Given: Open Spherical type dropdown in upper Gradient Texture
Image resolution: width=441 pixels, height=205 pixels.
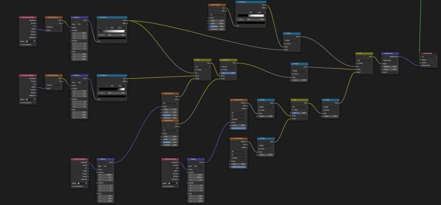Looking at the screenshot, I should pyautogui.click(x=54, y=27).
